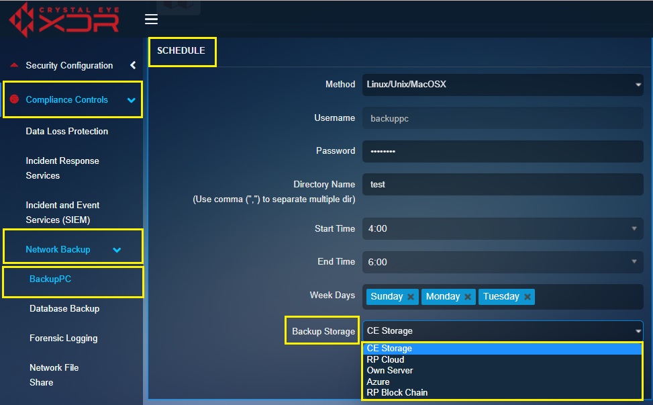The width and height of the screenshot is (653, 405).
Task: Select RP Block Chain option
Action: point(502,392)
